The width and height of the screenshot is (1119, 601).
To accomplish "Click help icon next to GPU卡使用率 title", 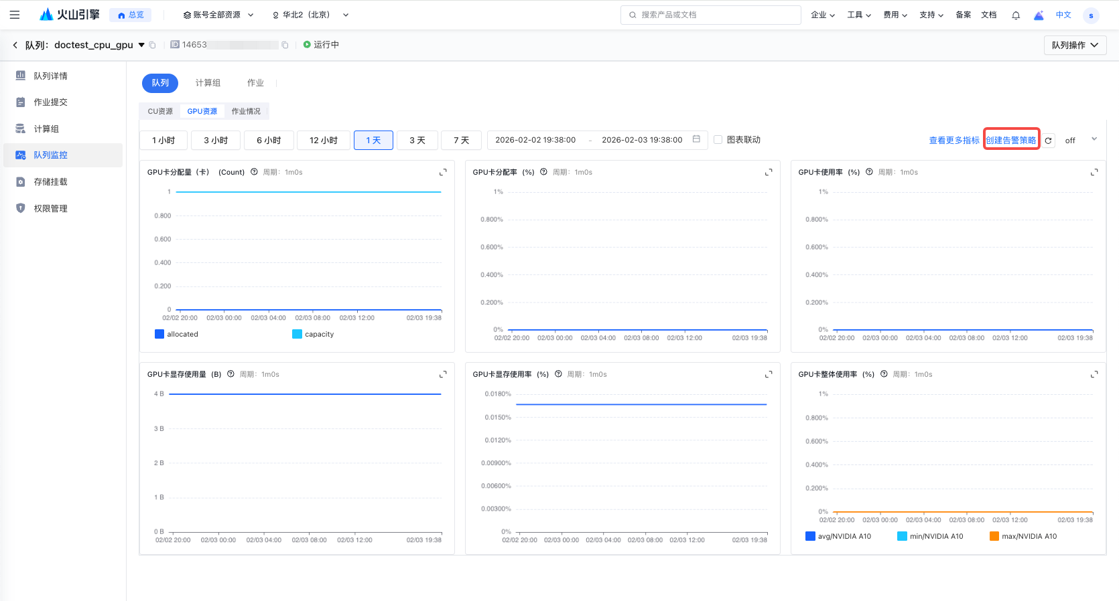I will [869, 172].
